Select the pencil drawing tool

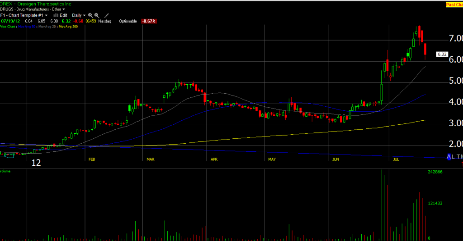[106, 15]
